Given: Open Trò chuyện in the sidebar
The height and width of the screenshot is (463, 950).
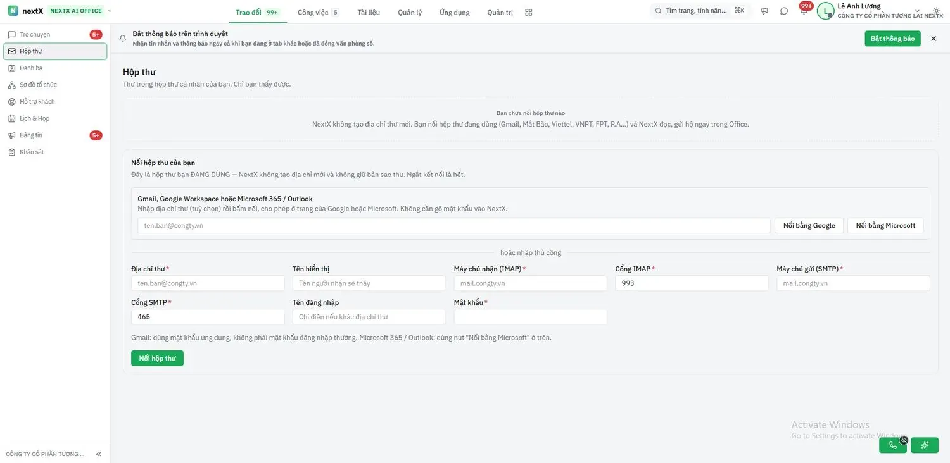Looking at the screenshot, I should (x=55, y=34).
